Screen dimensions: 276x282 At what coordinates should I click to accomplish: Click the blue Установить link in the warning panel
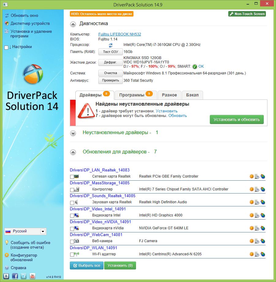[x=167, y=111]
